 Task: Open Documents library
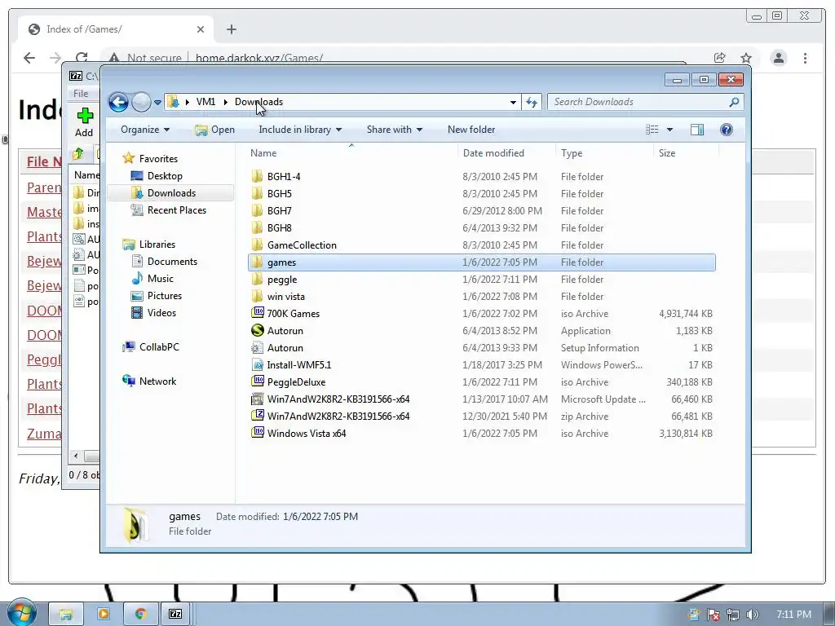[x=165, y=262]
